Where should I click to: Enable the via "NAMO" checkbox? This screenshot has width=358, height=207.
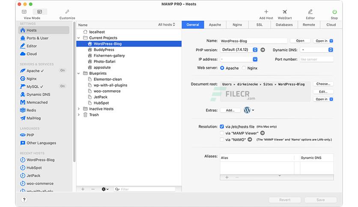coord(222,139)
